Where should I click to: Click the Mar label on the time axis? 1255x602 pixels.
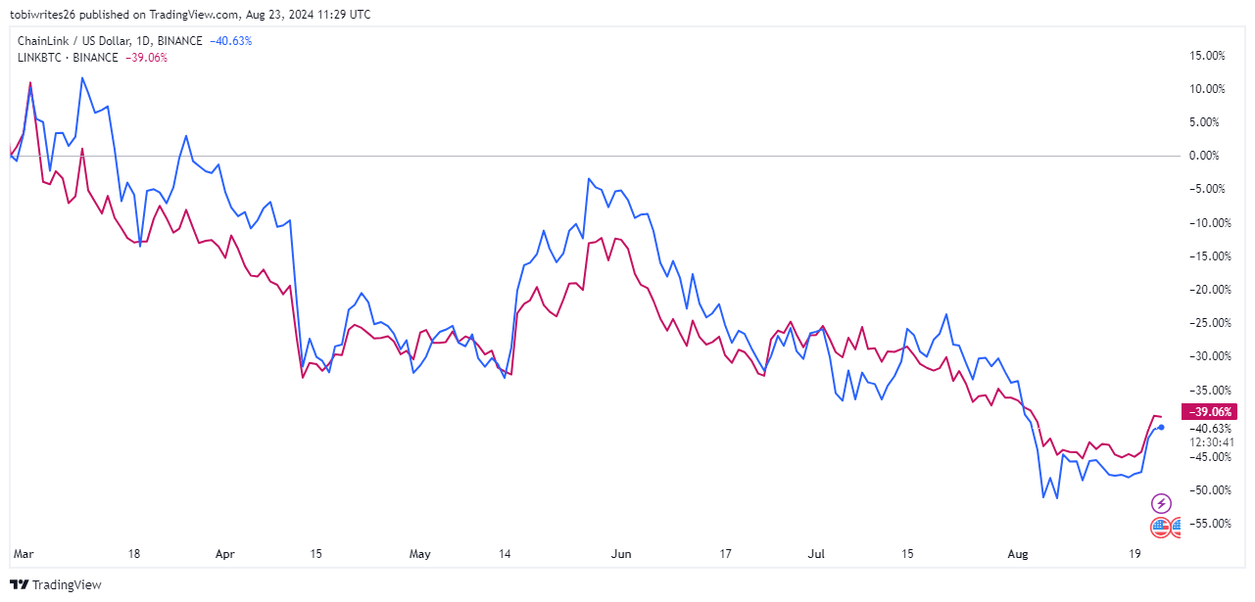click(x=23, y=554)
